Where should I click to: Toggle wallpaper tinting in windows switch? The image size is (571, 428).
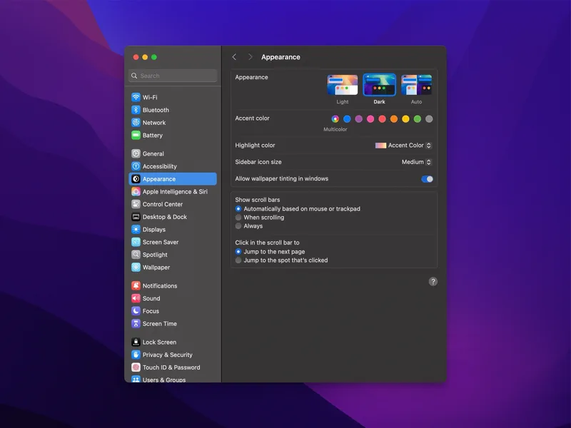427,179
